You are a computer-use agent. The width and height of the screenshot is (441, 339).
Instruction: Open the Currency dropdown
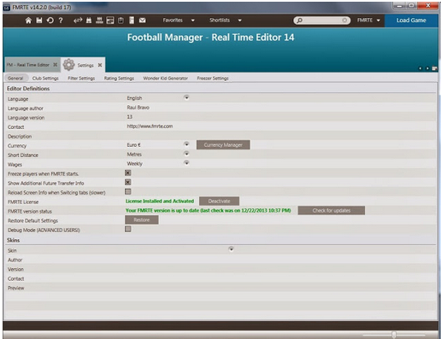pos(186,144)
